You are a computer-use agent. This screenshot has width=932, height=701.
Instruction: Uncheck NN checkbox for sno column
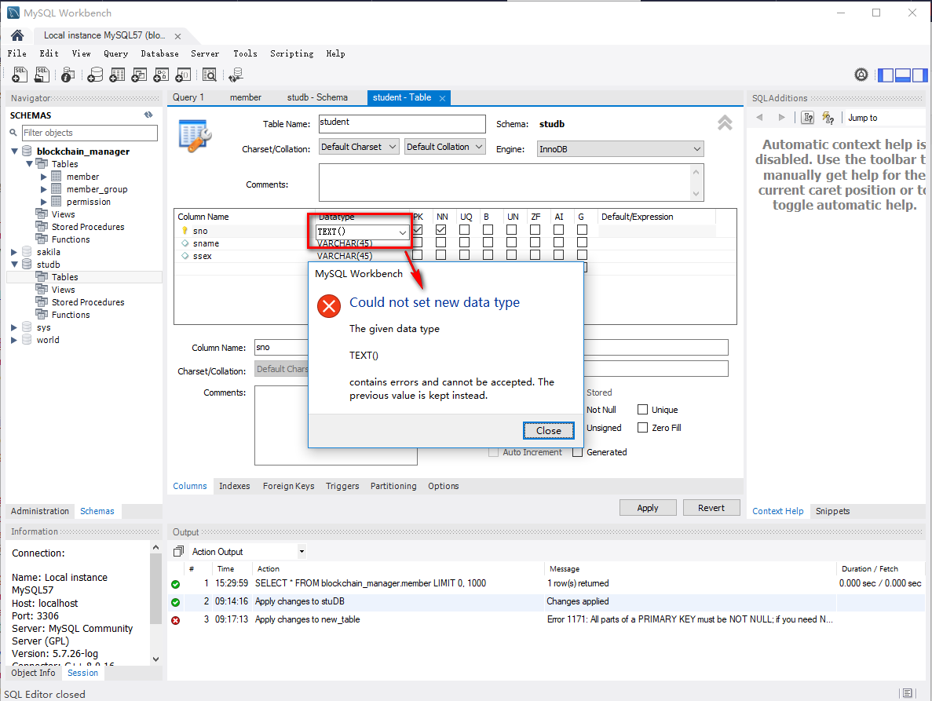441,230
